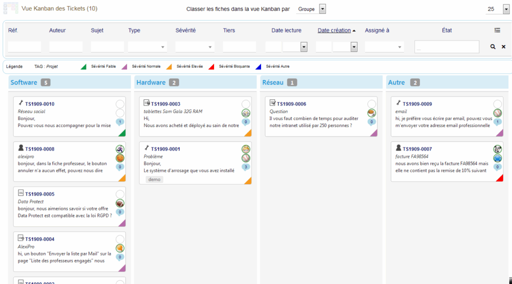Click the football avatar on ticket TS1909-0005

(120, 203)
